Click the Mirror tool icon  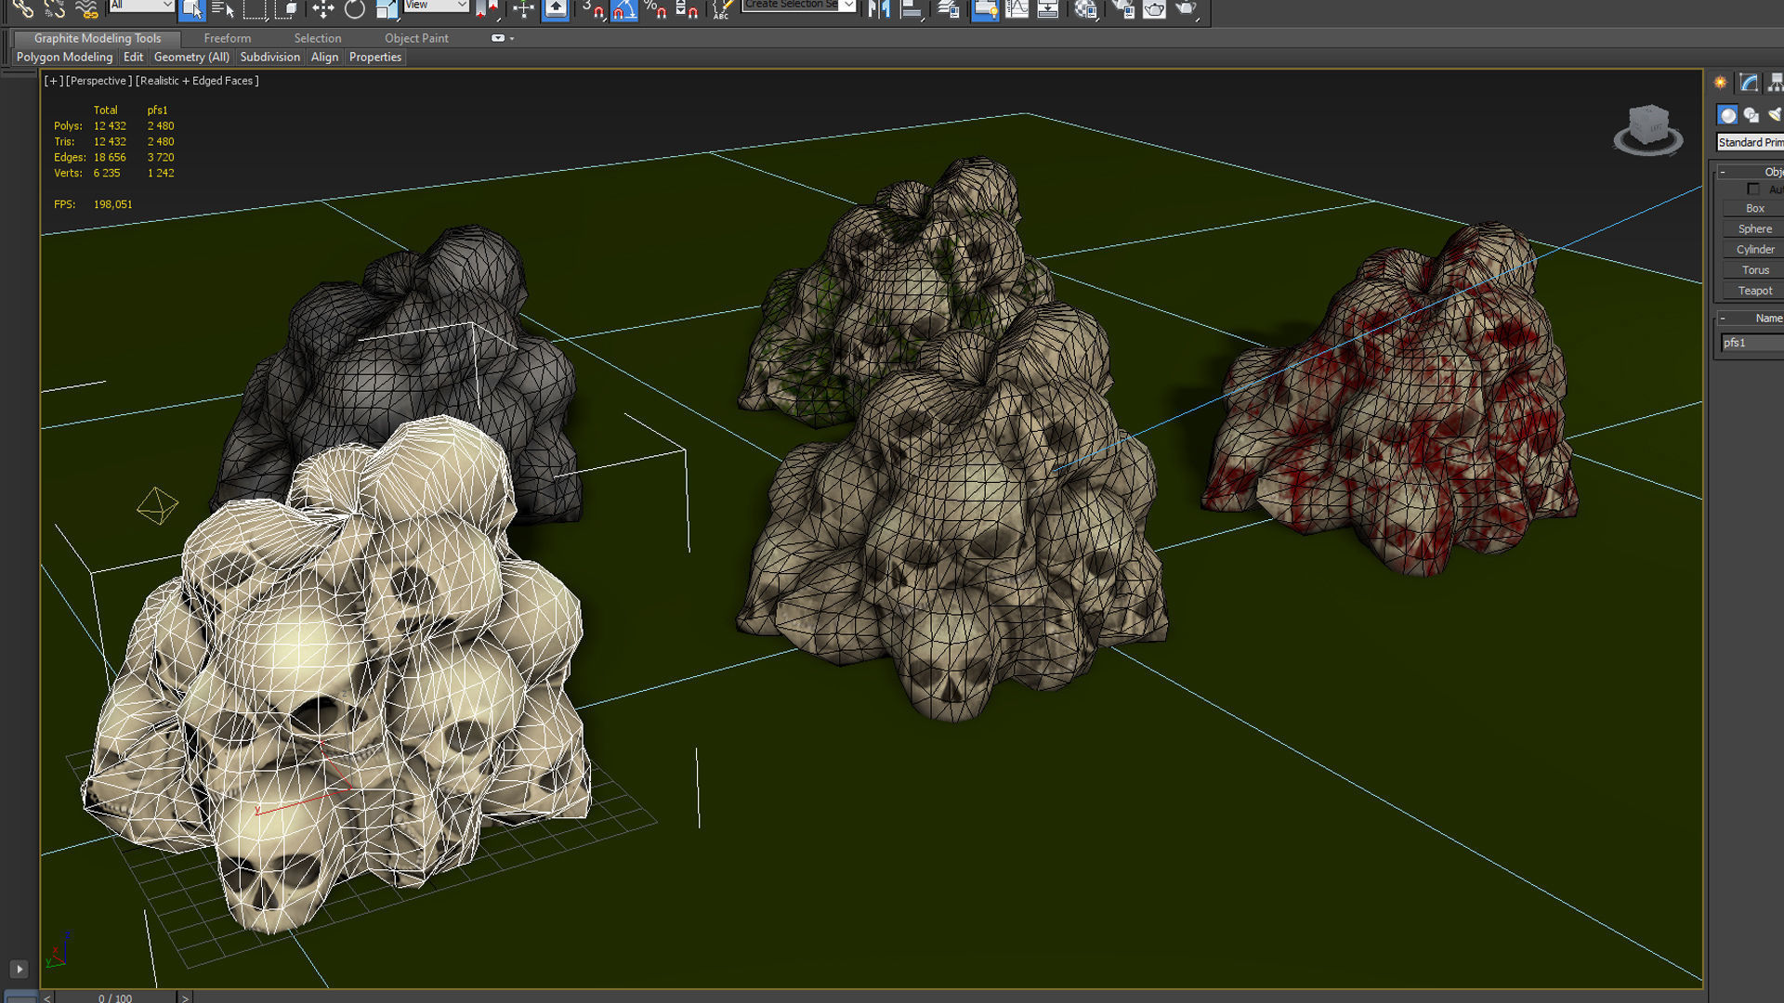click(877, 9)
